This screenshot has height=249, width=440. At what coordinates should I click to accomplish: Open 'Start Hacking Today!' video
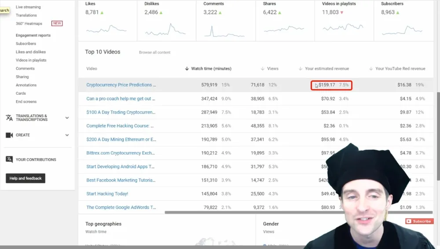(107, 194)
